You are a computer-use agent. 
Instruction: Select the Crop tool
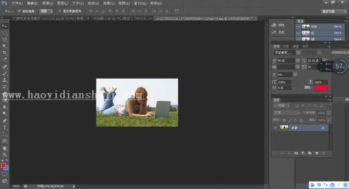coord(4,53)
